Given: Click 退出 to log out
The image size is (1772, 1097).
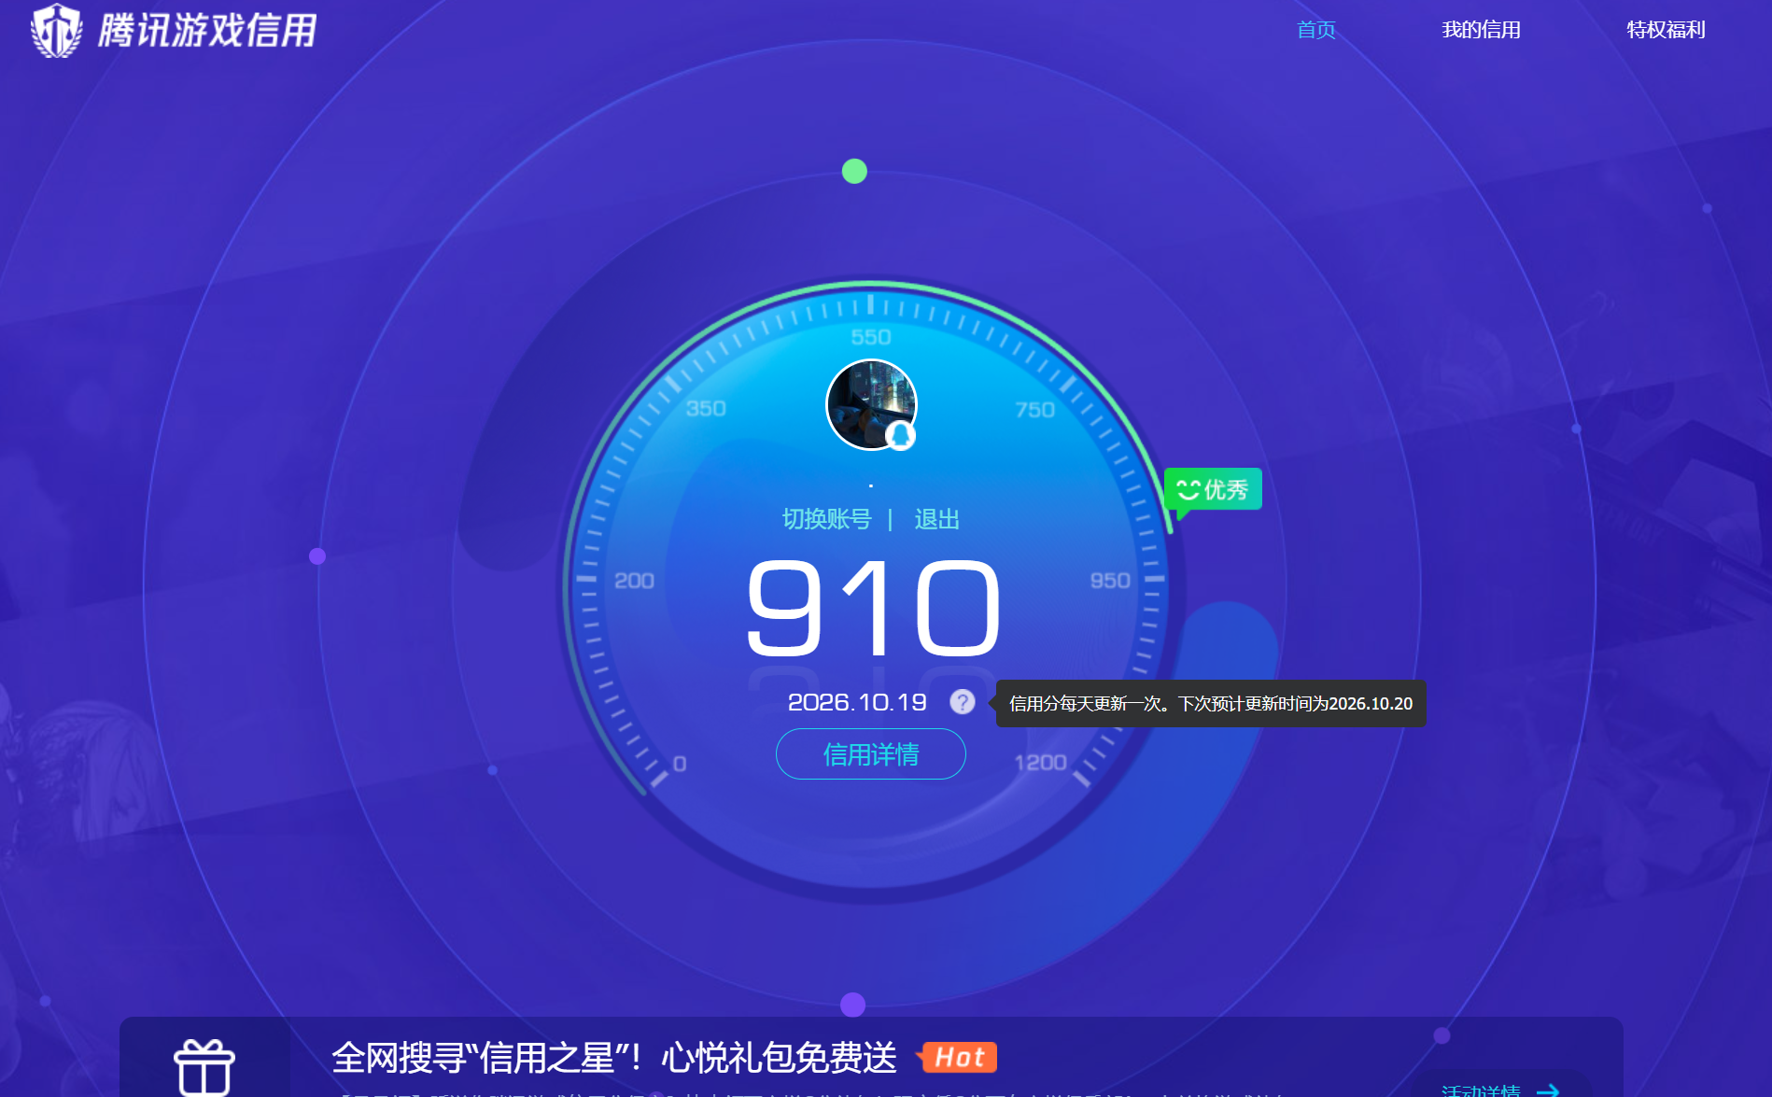Looking at the screenshot, I should (x=936, y=519).
